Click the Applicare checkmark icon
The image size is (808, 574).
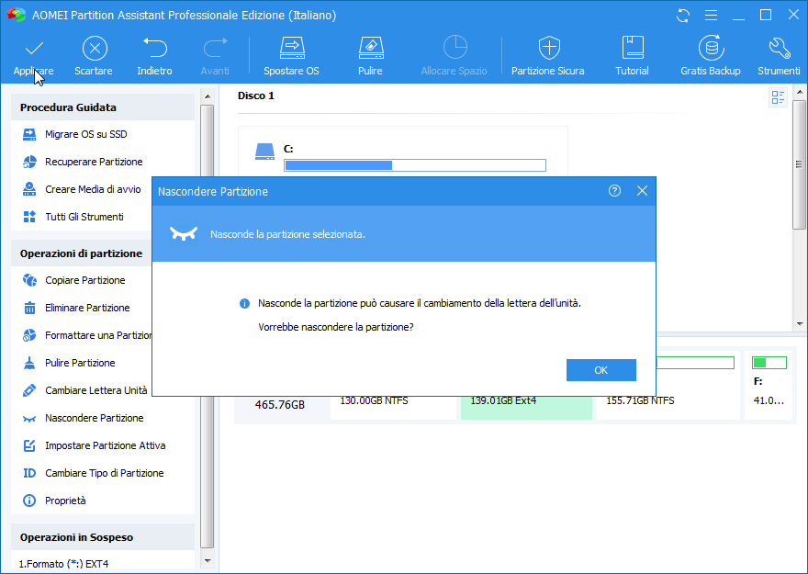coord(34,48)
